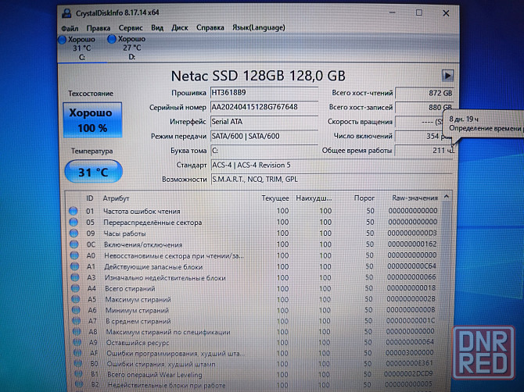Viewport: 524px width, 392px height.
Task: Click status icon of row B0
Action: coord(78,363)
